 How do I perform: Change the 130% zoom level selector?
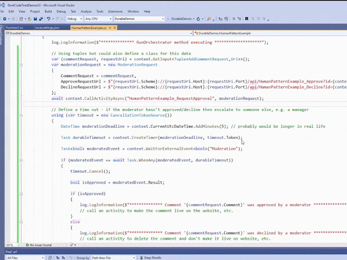10,245
